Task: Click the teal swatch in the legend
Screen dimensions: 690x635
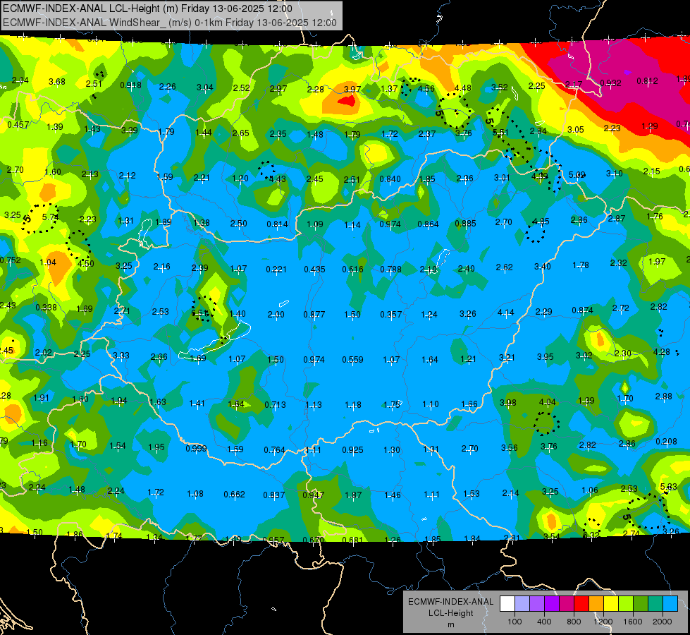Action: pyautogui.click(x=655, y=603)
